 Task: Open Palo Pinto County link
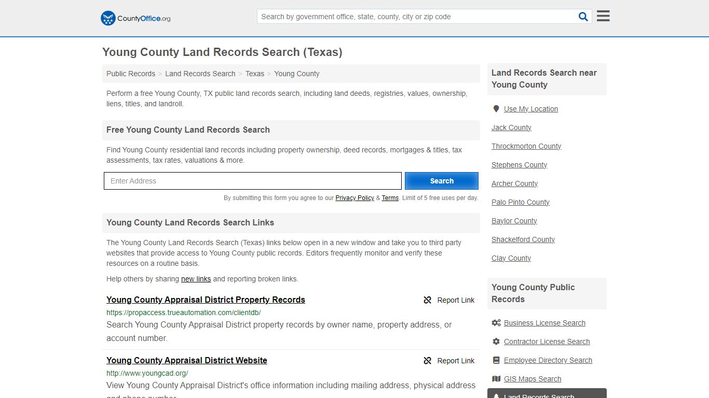click(x=521, y=202)
